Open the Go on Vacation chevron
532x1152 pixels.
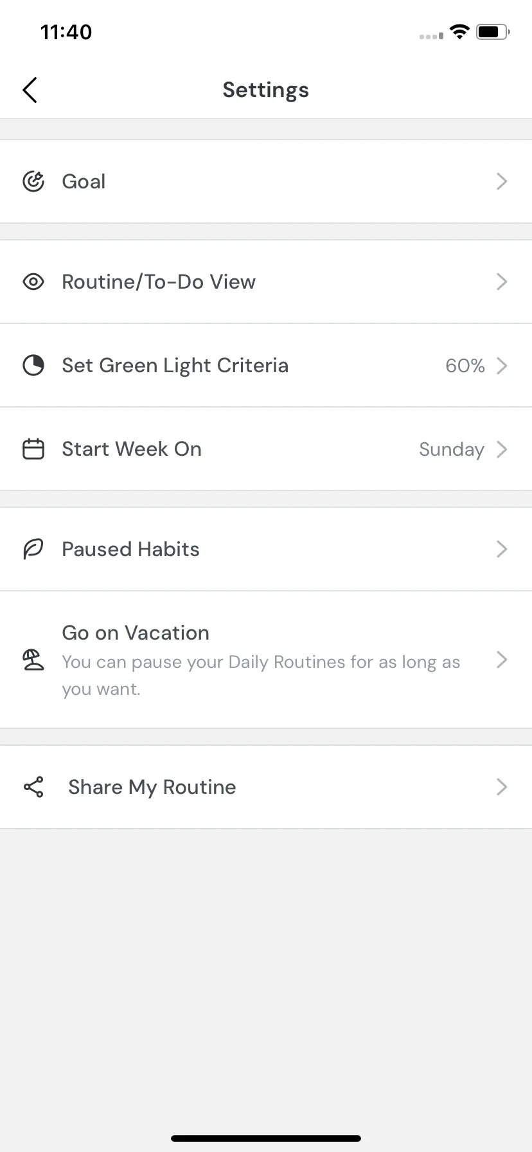click(502, 660)
